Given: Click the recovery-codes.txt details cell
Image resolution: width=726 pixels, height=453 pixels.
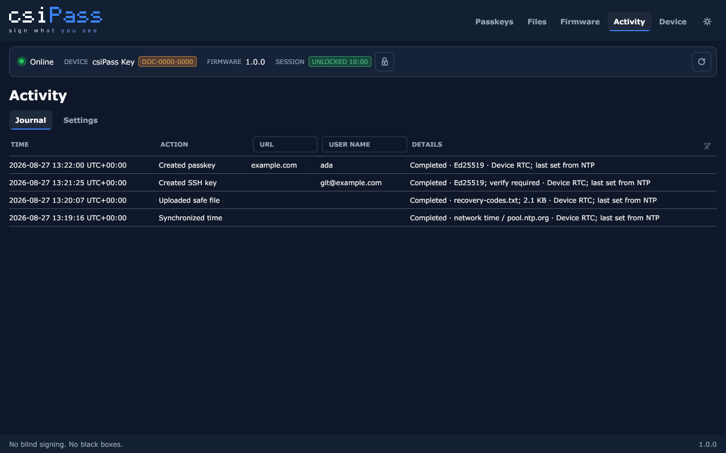Looking at the screenshot, I should pos(533,200).
